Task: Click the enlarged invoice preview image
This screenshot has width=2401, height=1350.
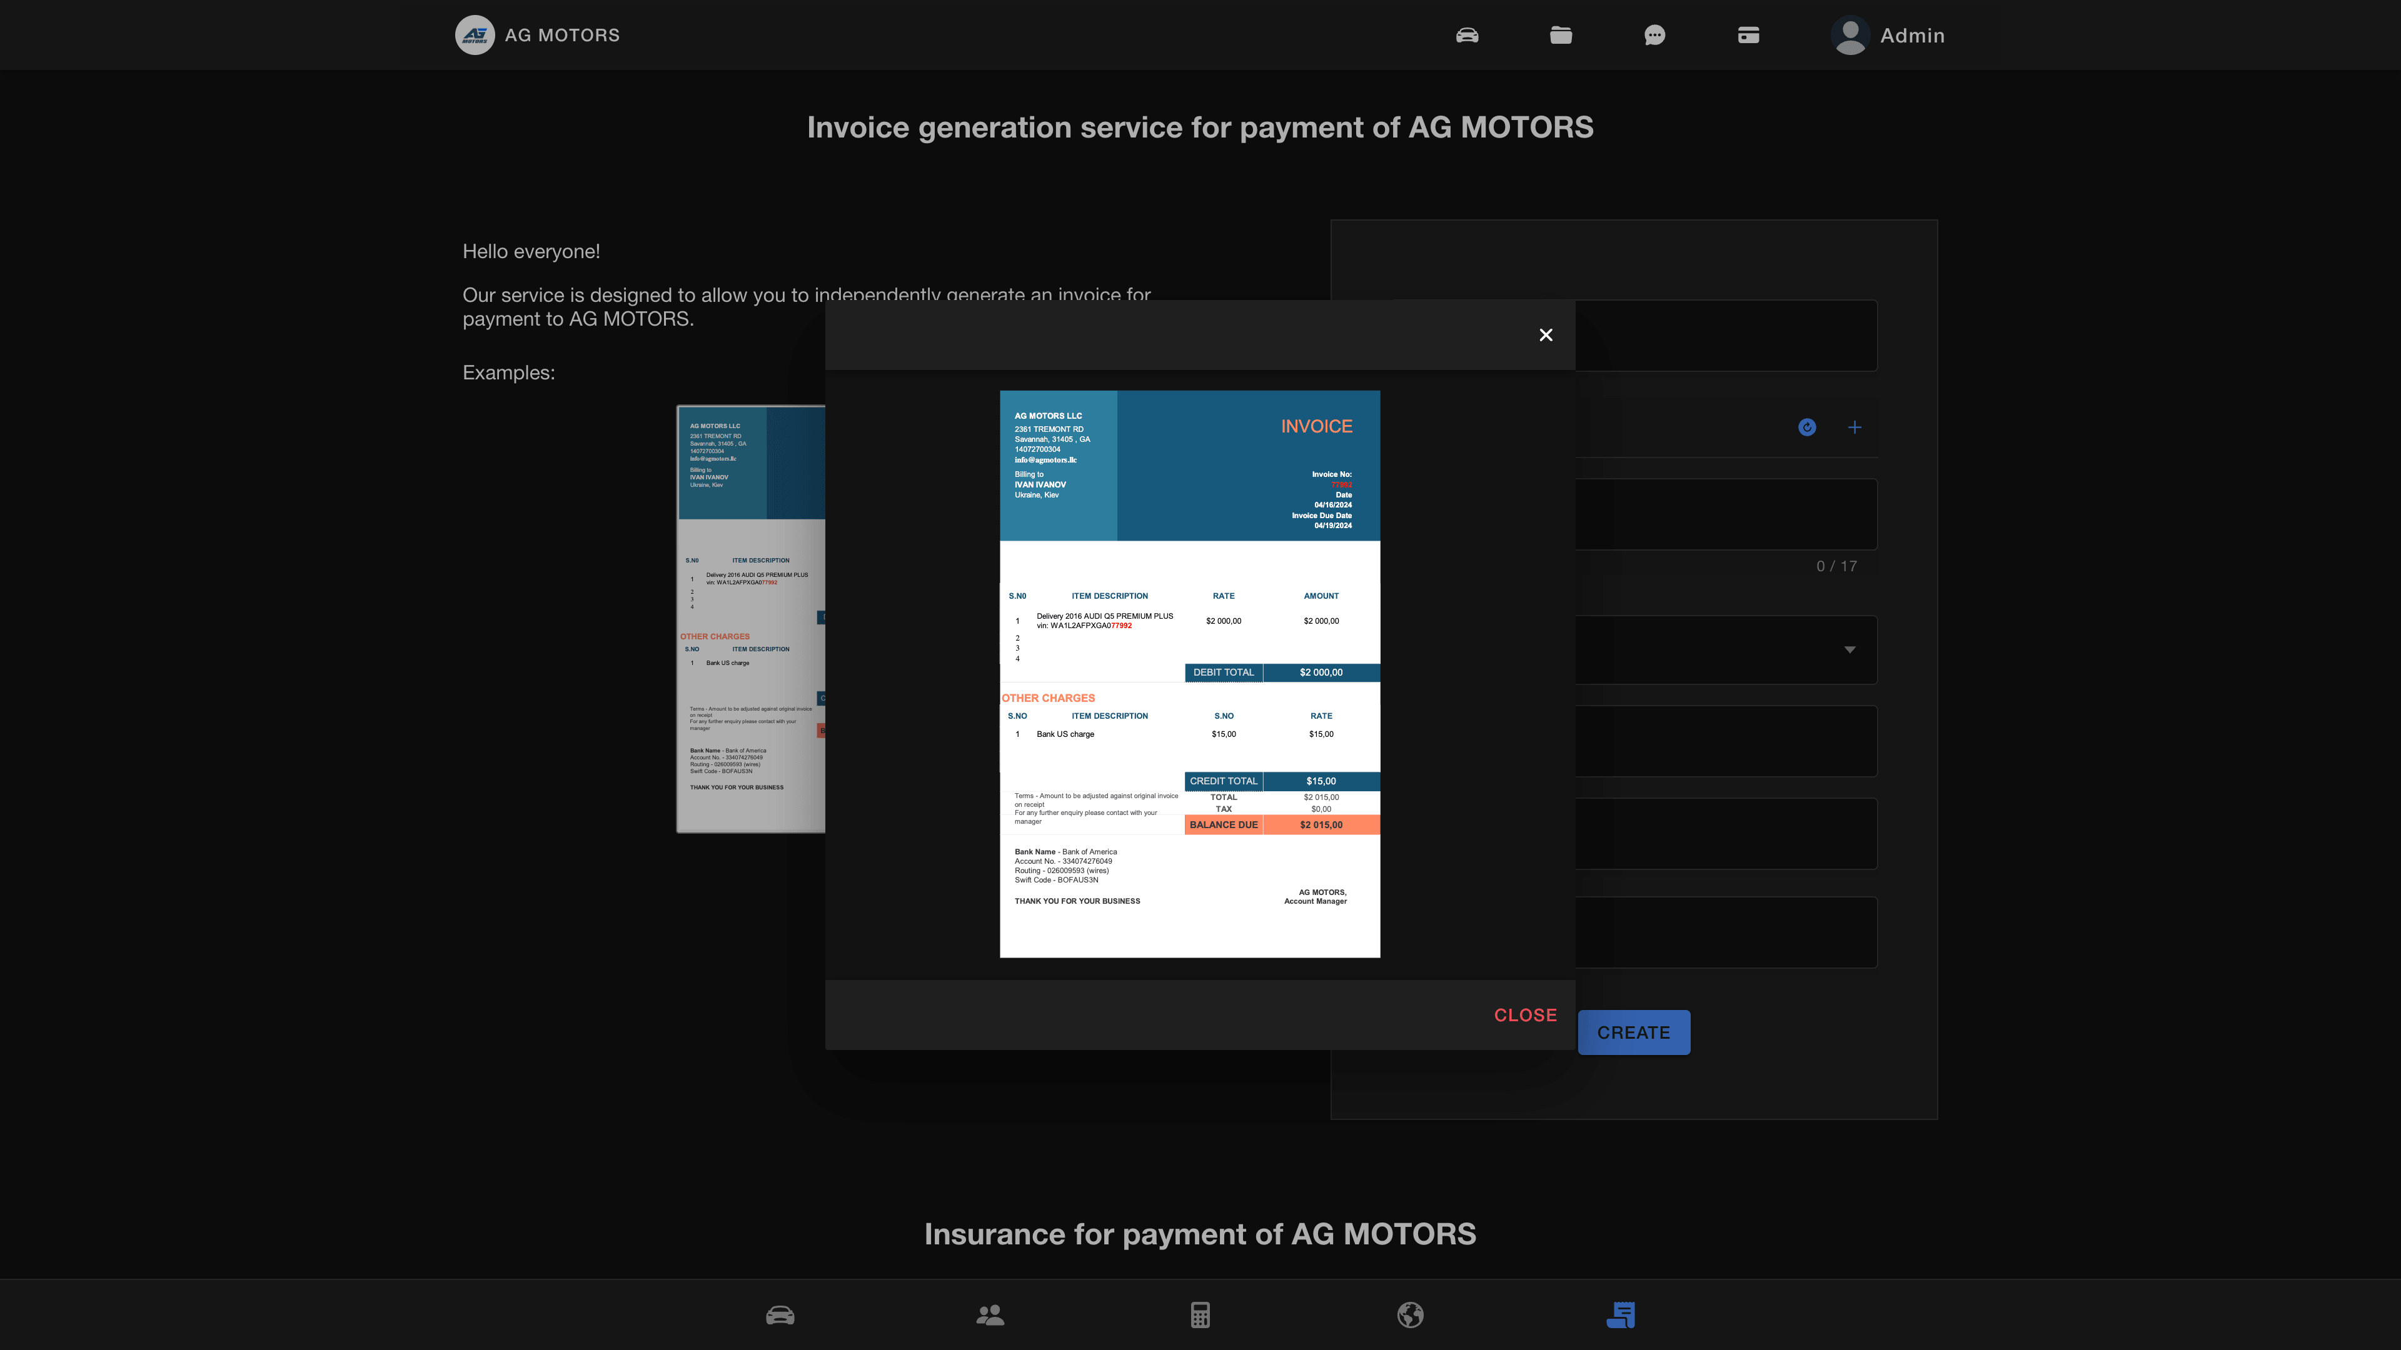Action: coord(1190,674)
